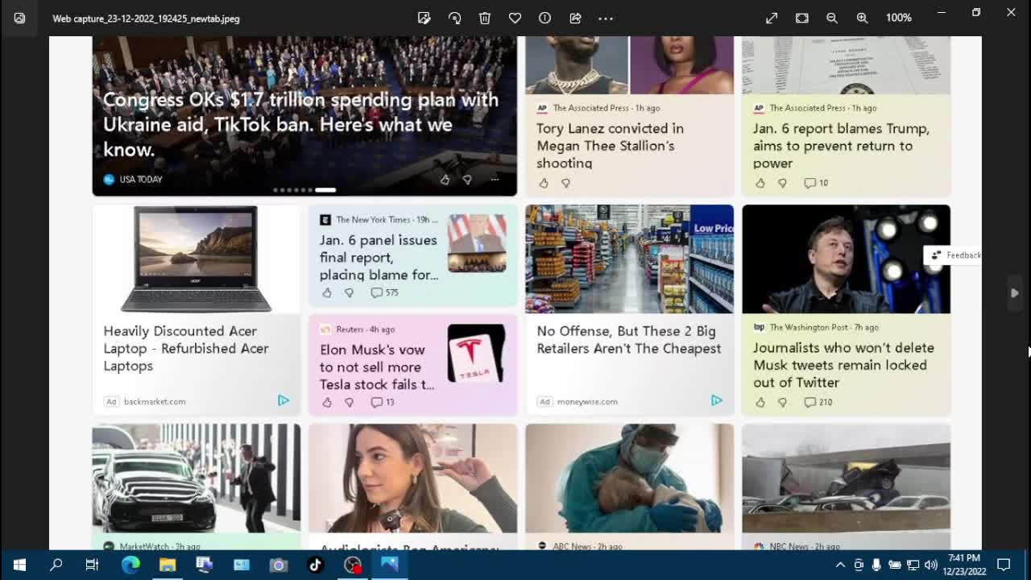Open volume control in system tray
Screen dimensions: 1031x580
click(x=930, y=565)
